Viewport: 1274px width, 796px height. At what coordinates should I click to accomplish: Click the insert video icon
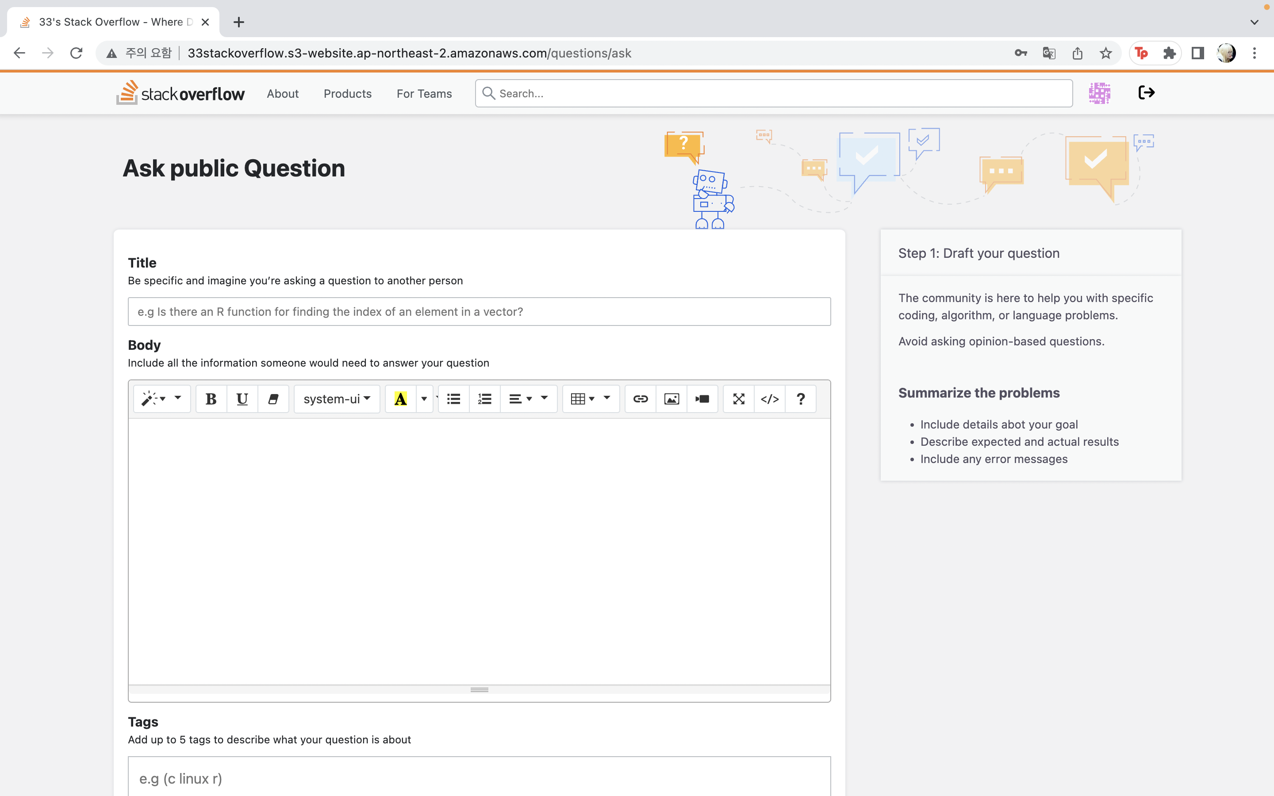pos(702,399)
